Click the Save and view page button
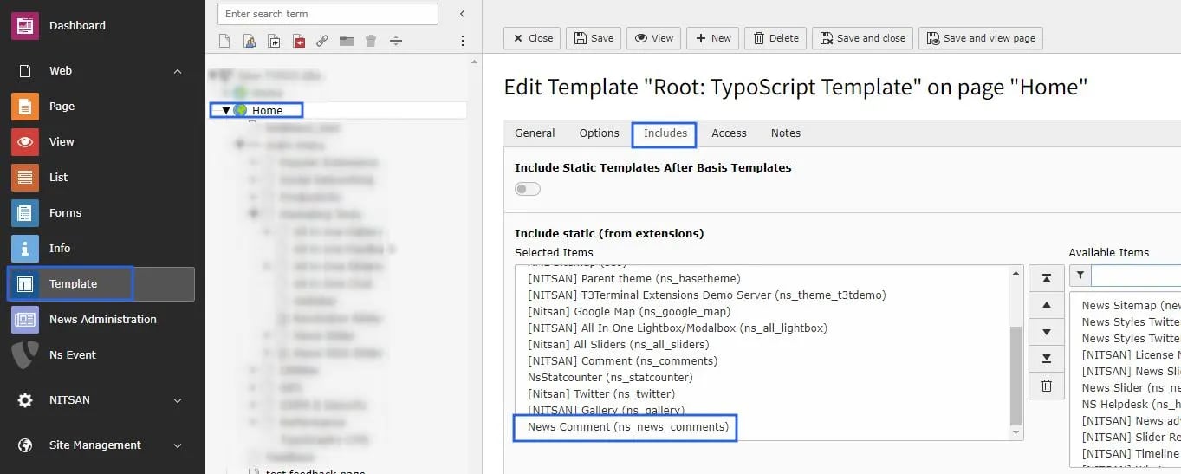Image resolution: width=1181 pixels, height=474 pixels. [x=981, y=38]
